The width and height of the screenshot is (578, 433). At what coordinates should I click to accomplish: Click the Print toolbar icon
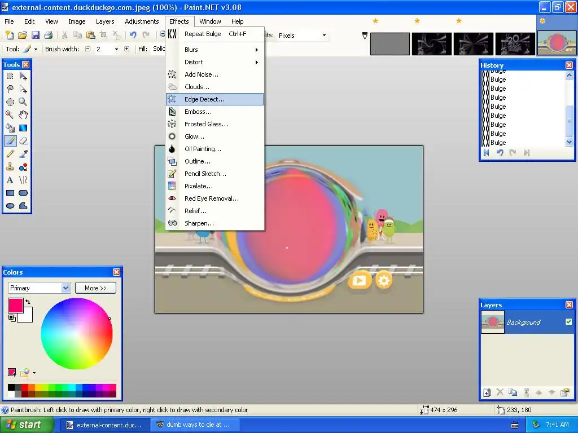49,35
